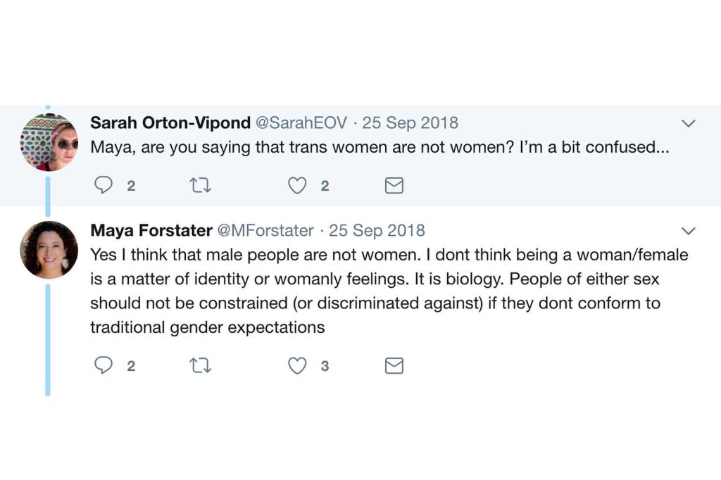Reply to Sarah Orton-Vipond's tweet
The width and height of the screenshot is (721, 480).
(104, 185)
